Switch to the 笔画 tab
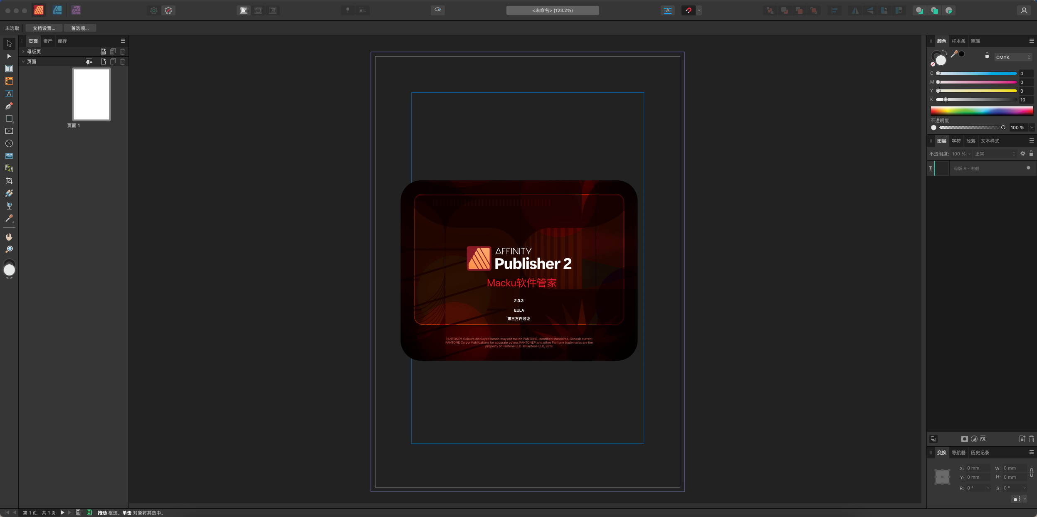1037x517 pixels. 975,41
